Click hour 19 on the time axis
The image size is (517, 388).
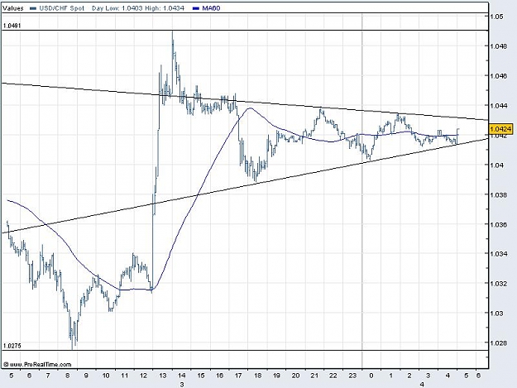coord(276,376)
